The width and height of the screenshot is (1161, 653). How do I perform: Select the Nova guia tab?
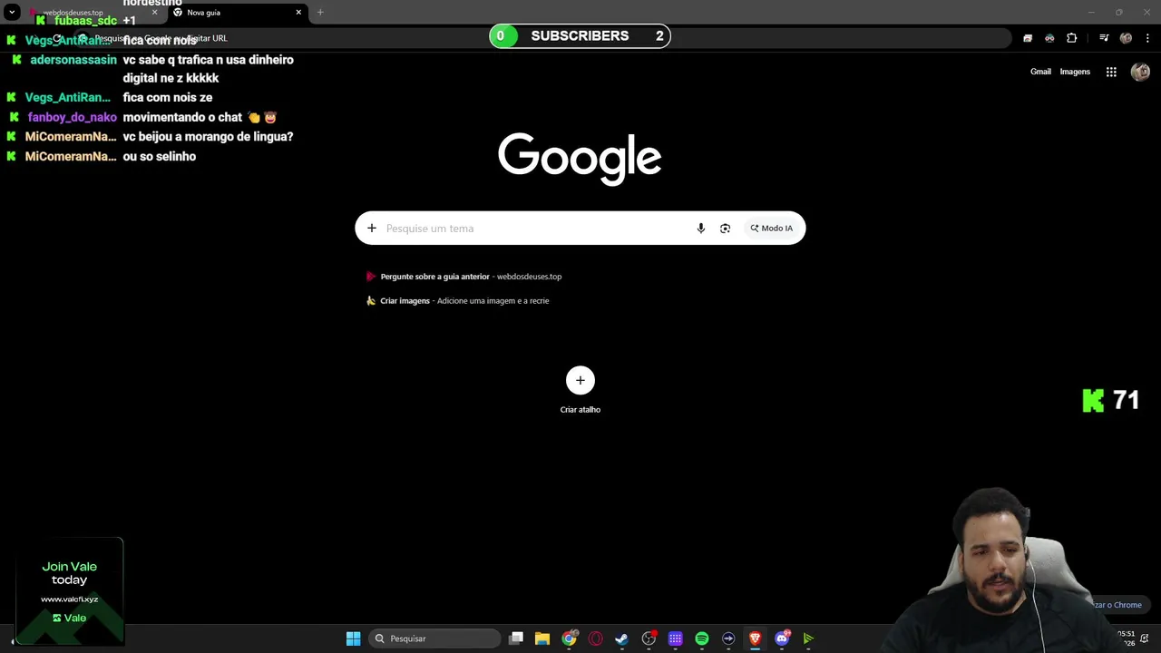coord(238,13)
